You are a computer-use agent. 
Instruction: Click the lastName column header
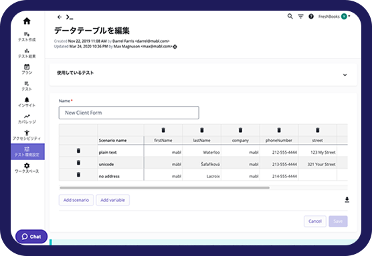click(201, 141)
